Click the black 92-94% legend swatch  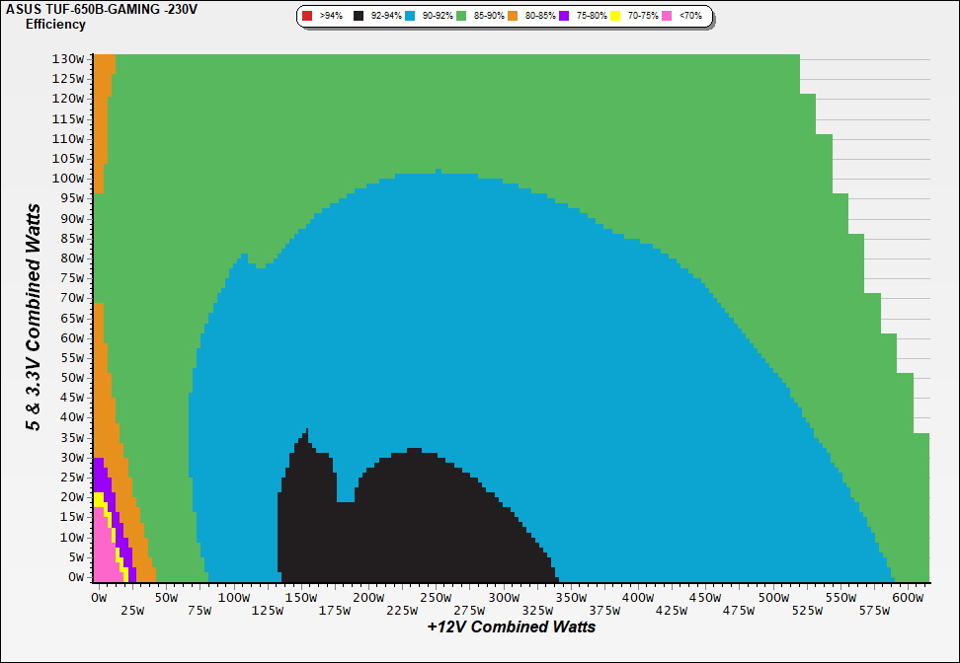pos(359,17)
